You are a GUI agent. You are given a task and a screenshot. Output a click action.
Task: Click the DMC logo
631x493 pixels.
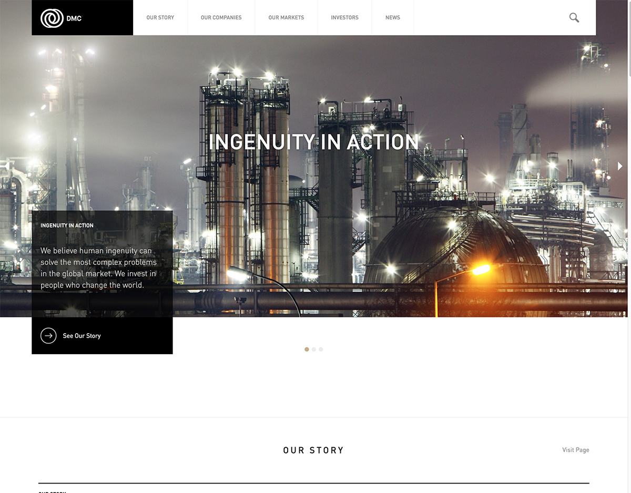click(x=61, y=18)
